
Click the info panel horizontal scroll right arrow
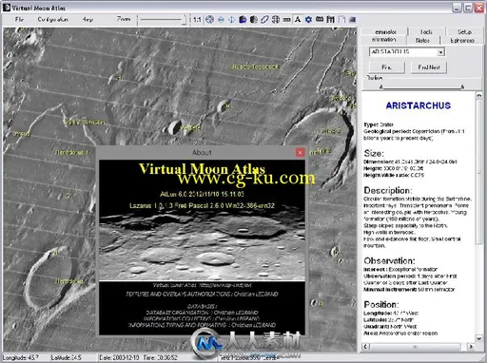click(471, 347)
